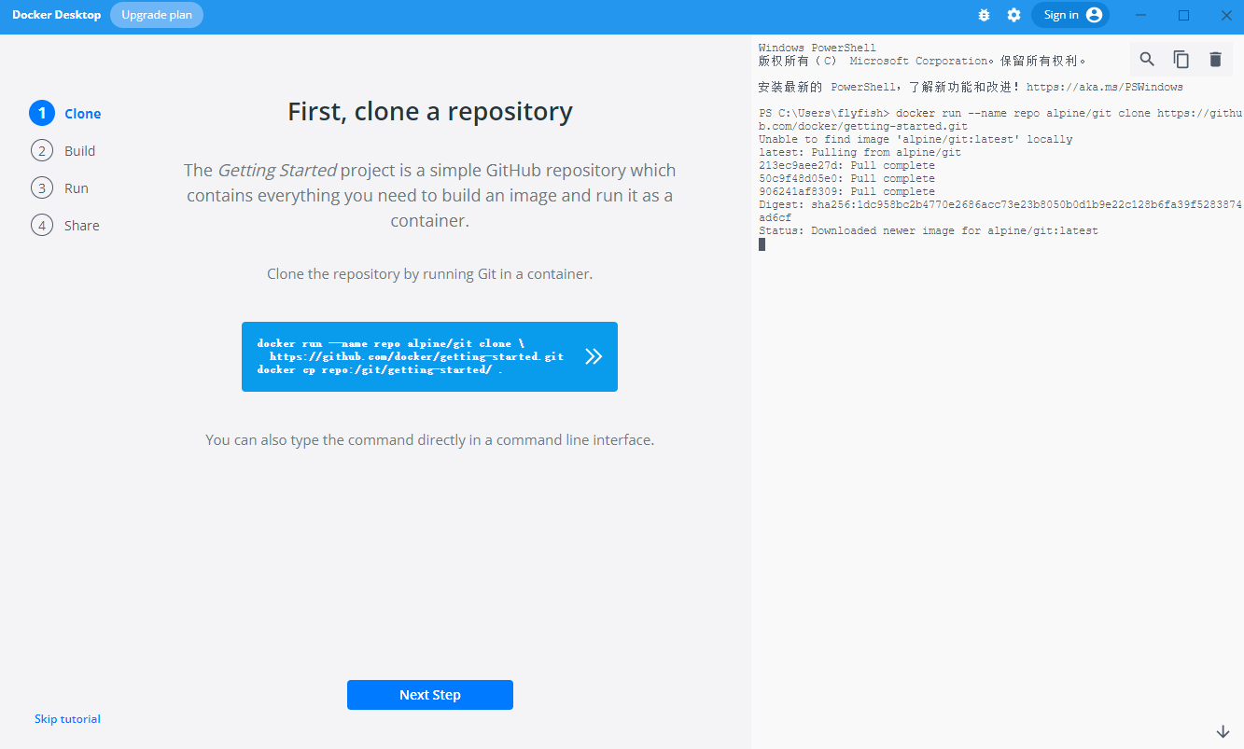Click 'latest: Pulling from alpine/git' line

click(860, 152)
